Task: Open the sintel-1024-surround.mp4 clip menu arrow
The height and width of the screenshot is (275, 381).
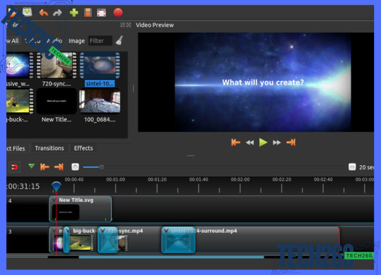Action: tap(166, 231)
